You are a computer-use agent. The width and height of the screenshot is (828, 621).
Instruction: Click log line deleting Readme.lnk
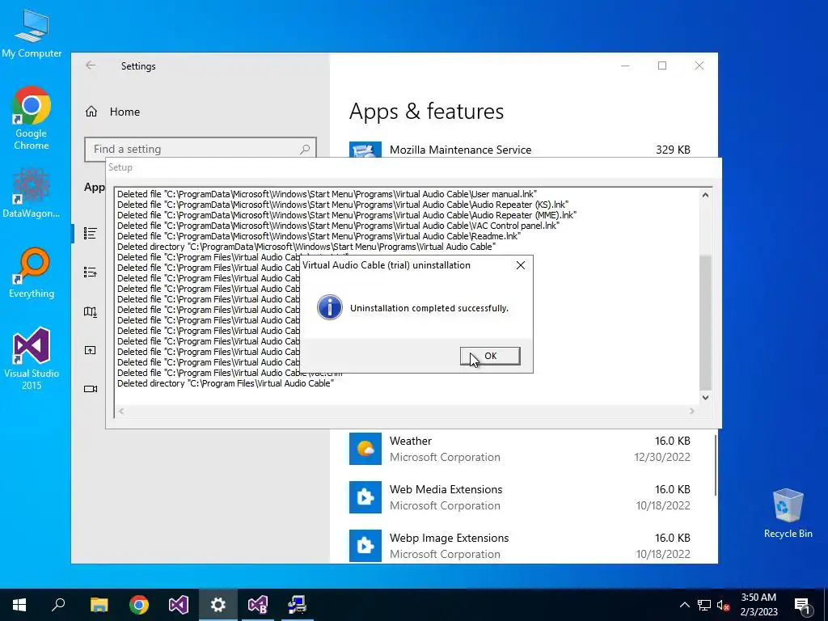click(319, 236)
